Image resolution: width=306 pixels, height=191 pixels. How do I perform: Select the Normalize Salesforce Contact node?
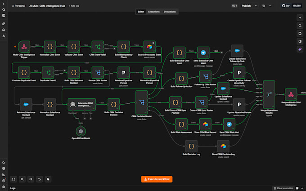coord(50,104)
